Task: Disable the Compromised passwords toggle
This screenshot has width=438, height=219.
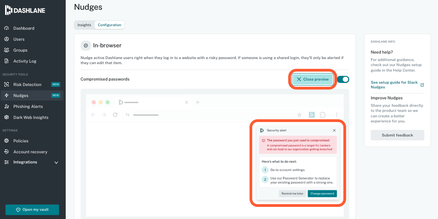Action: (343, 79)
